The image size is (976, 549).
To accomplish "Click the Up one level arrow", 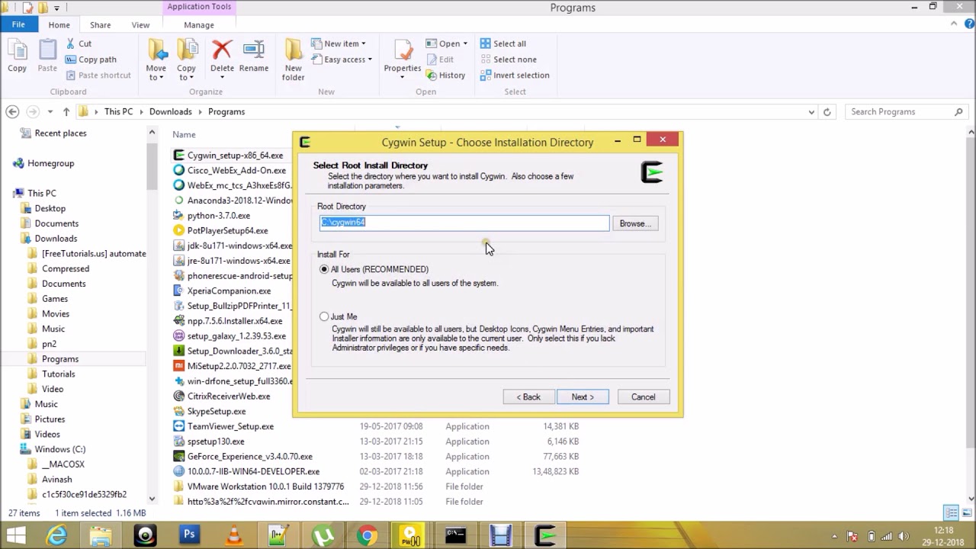I will click(x=66, y=111).
